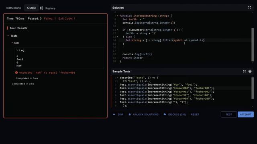Click the 'let incStr' declaration line
This screenshot has height=144, width=257.
134,19
